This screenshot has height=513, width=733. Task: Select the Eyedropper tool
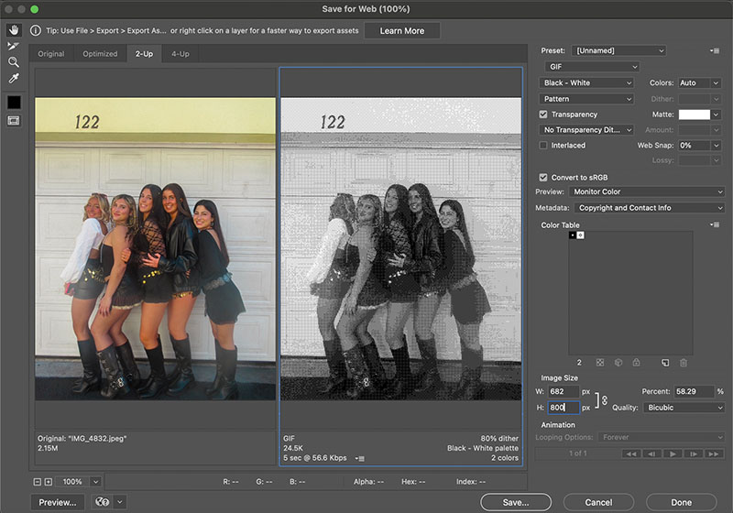pos(14,79)
